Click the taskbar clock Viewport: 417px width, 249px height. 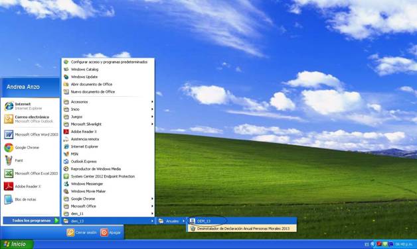[404, 244]
